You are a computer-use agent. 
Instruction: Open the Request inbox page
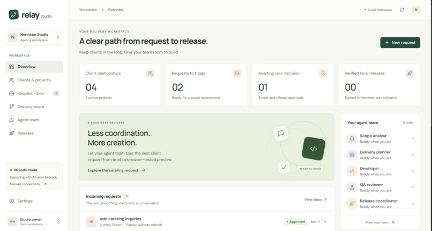pyautogui.click(x=34, y=94)
